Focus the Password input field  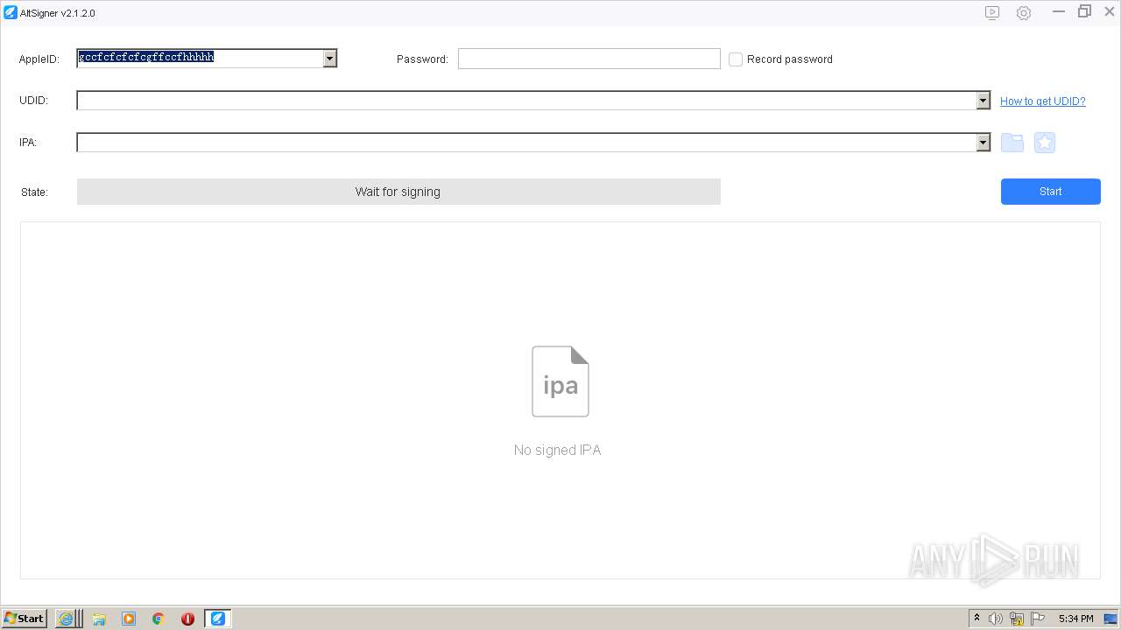click(x=589, y=59)
